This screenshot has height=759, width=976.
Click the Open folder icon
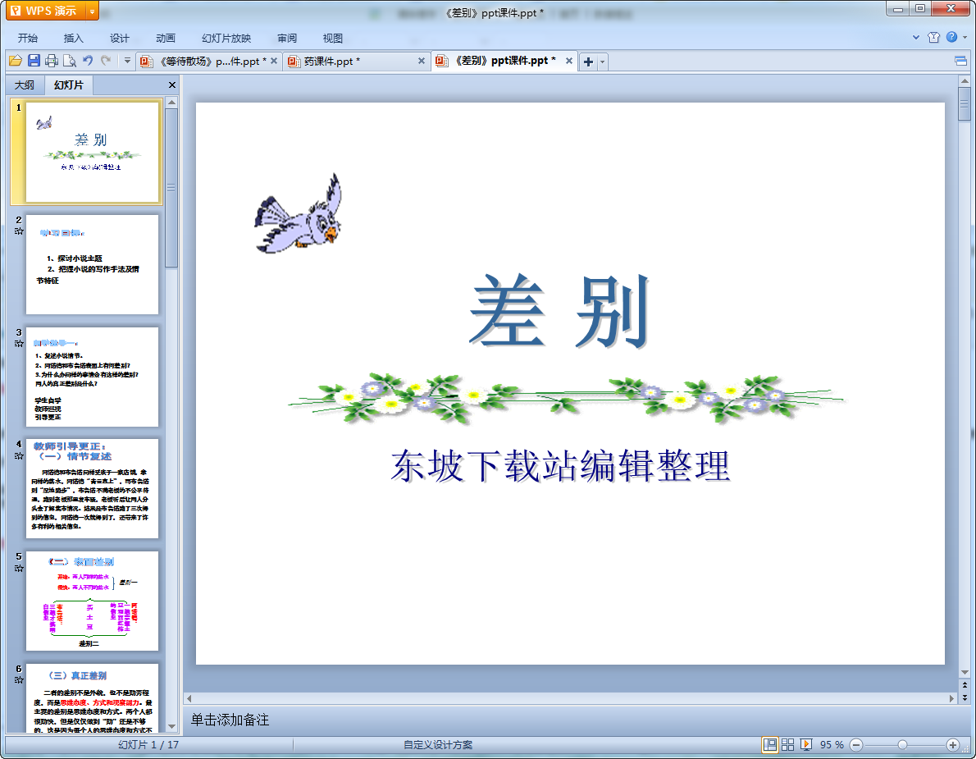pos(16,61)
